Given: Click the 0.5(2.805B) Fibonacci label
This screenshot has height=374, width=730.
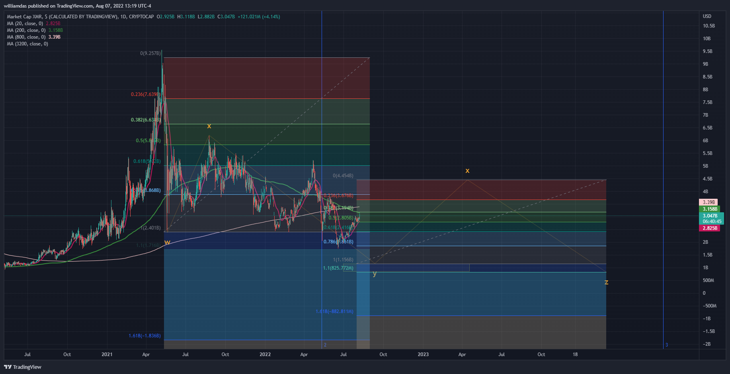Looking at the screenshot, I should pos(341,218).
